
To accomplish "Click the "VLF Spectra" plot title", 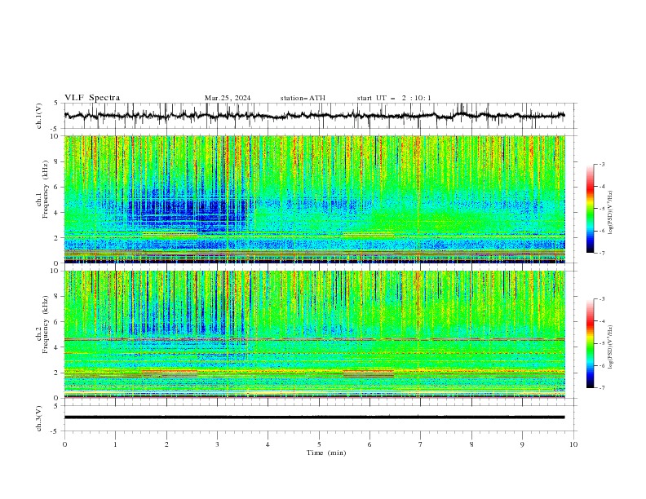I will pos(92,98).
